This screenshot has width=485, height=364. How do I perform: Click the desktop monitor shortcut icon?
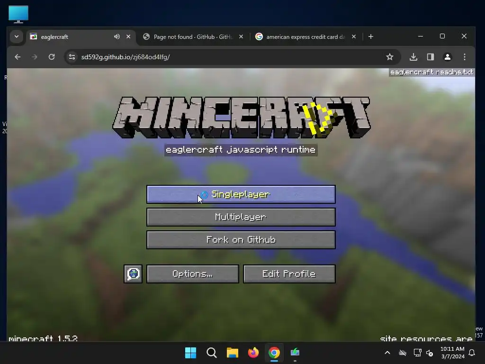pyautogui.click(x=18, y=14)
